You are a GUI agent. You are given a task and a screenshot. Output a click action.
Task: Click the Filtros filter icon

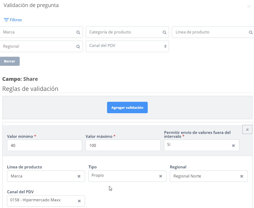tap(6, 20)
